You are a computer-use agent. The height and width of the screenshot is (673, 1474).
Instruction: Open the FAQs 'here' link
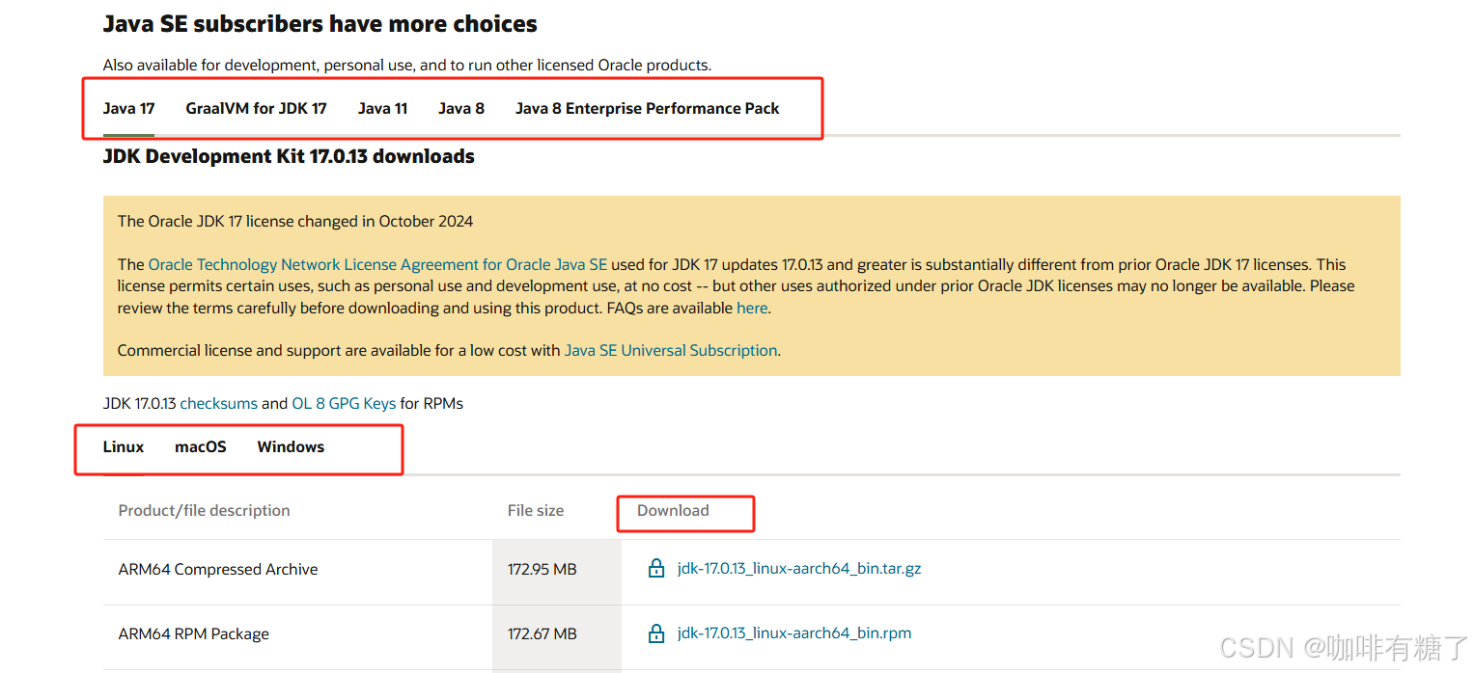point(752,309)
